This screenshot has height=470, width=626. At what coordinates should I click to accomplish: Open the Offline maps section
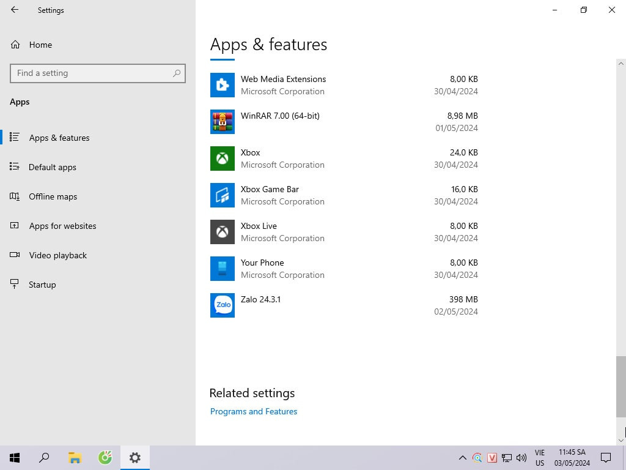tap(53, 196)
